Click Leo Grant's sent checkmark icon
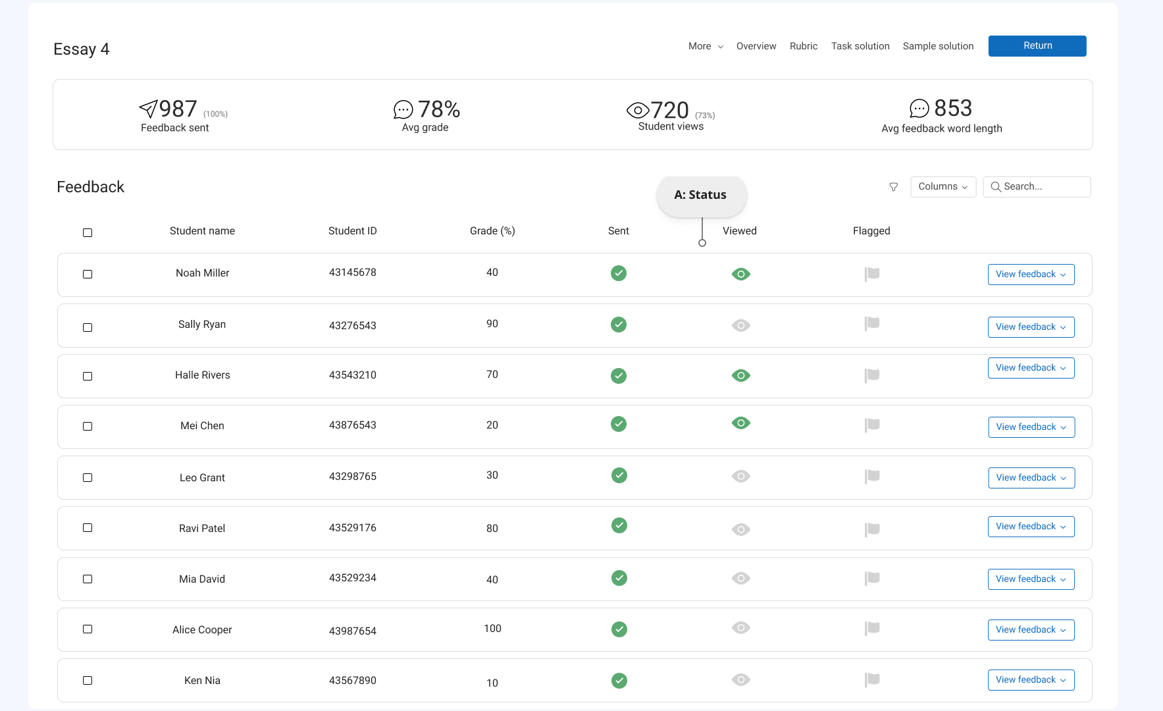The height and width of the screenshot is (711, 1163). pos(619,475)
